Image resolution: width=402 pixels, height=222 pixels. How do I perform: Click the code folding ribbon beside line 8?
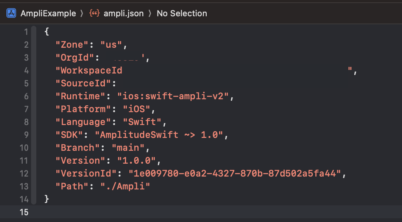(x=34, y=122)
